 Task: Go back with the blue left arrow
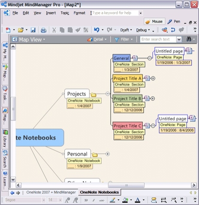tap(12, 193)
